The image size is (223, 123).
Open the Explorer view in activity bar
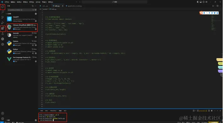click(3, 7)
